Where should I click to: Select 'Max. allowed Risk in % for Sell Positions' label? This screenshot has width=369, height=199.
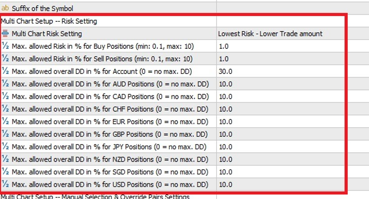click(x=102, y=59)
